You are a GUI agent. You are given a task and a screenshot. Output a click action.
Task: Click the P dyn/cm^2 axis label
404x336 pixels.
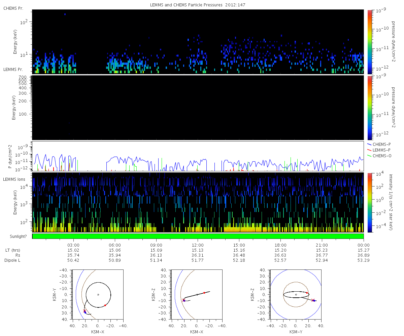tap(10, 157)
